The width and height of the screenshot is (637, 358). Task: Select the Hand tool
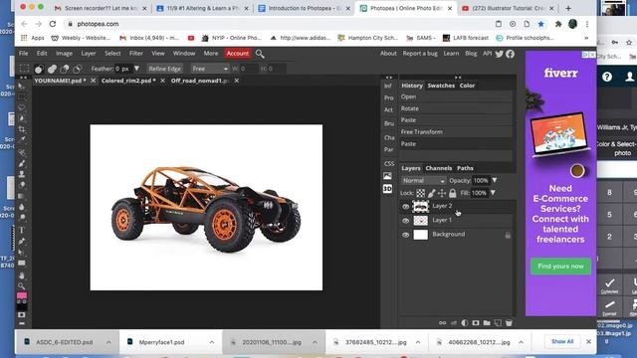(x=22, y=275)
